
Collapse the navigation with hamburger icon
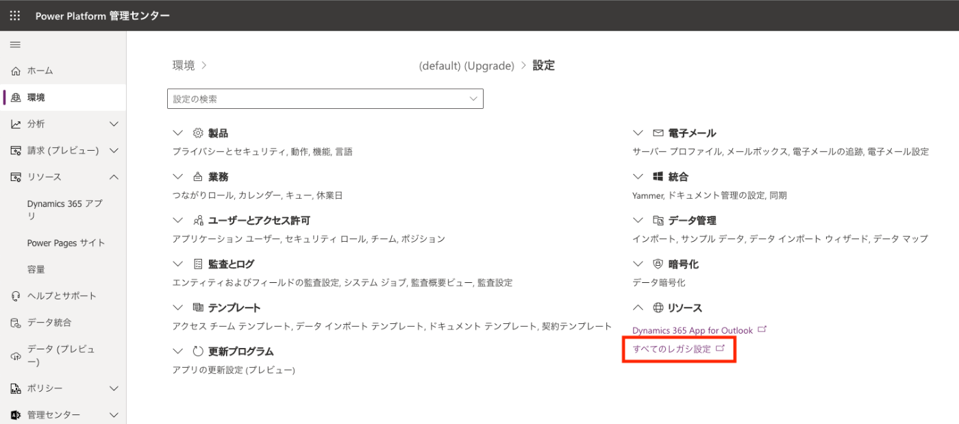tap(15, 45)
